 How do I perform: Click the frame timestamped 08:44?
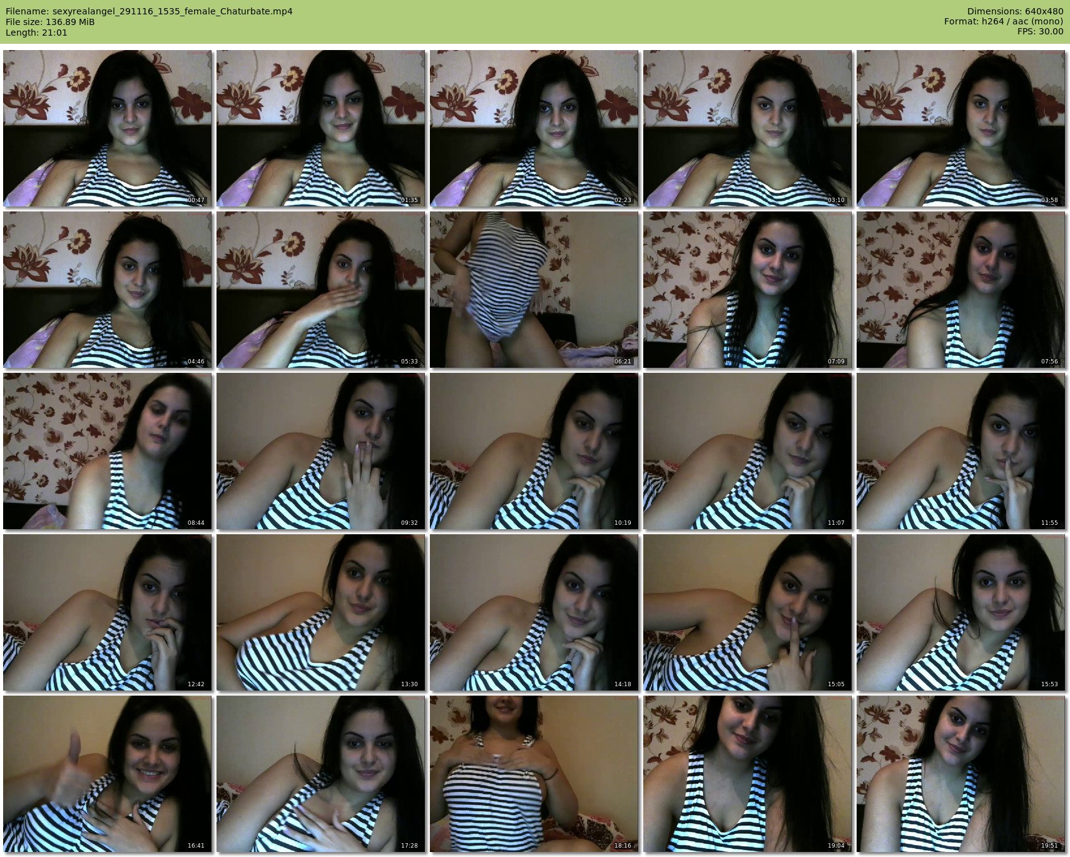[108, 451]
